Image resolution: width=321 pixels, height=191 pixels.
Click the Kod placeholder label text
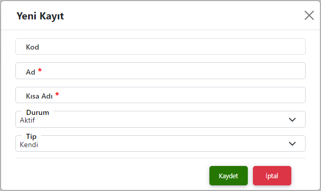click(32, 47)
